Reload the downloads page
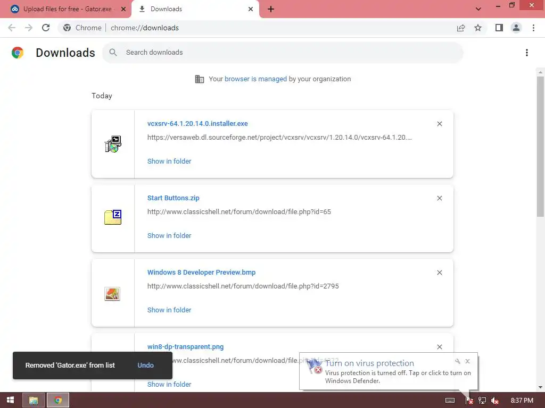 (46, 28)
